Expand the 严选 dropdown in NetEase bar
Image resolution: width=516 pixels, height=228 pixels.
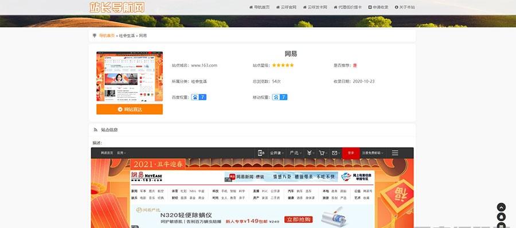pyautogui.click(x=295, y=153)
